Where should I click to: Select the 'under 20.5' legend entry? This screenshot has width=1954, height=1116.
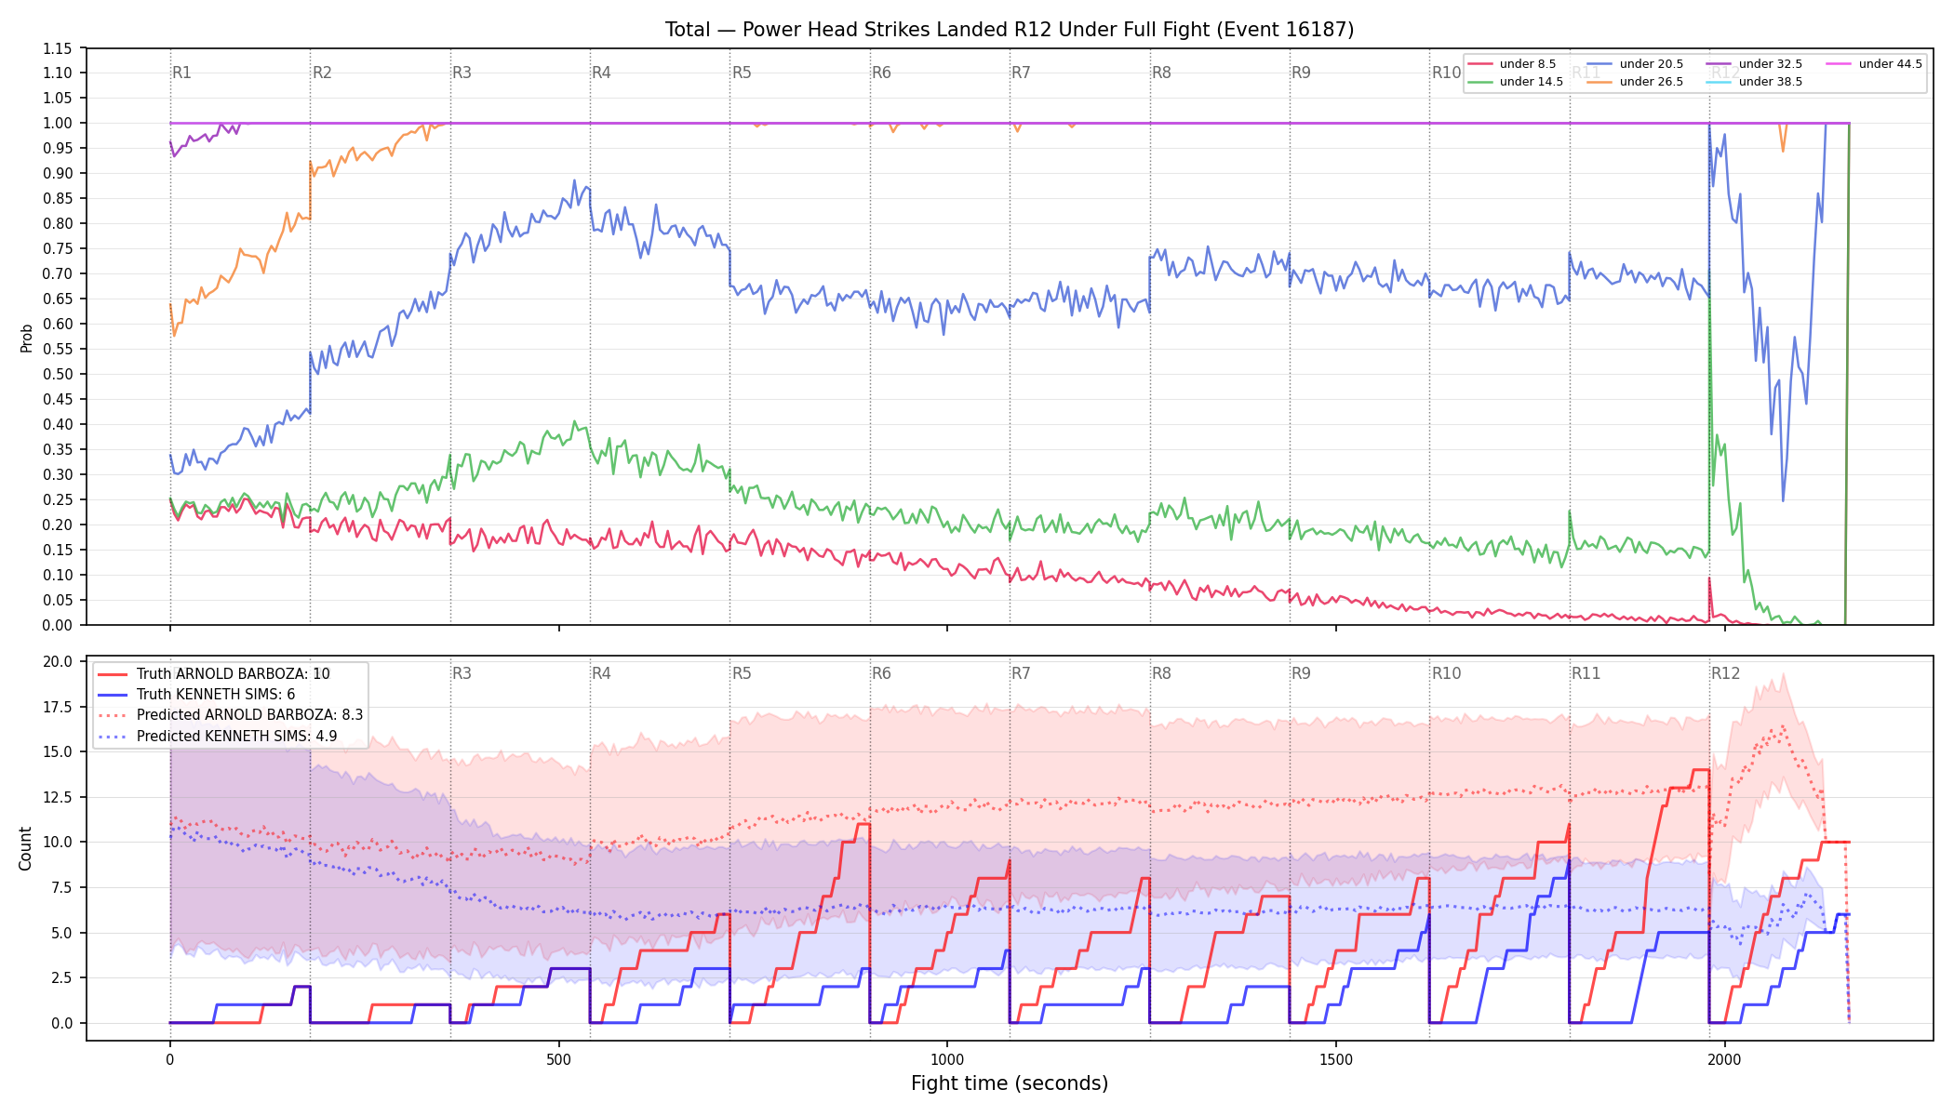[x=1635, y=64]
